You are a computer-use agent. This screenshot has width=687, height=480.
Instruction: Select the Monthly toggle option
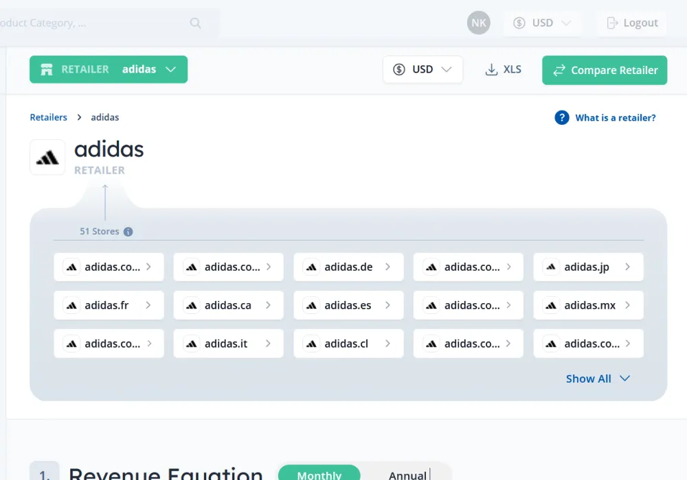[319, 475]
